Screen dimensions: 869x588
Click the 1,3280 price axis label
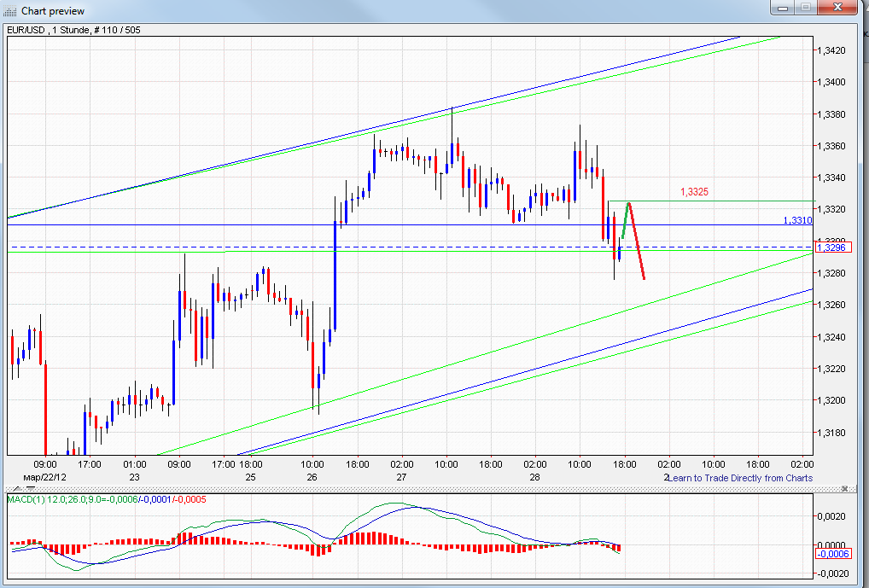click(831, 272)
